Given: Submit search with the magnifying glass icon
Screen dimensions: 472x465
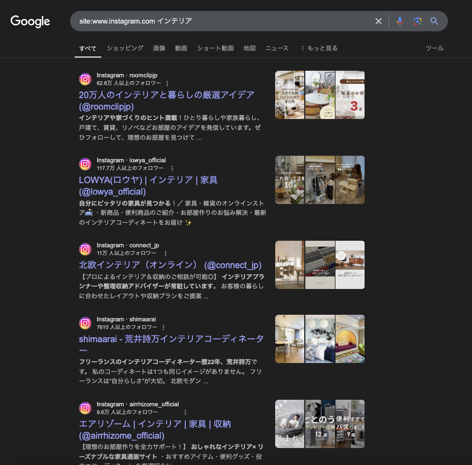Looking at the screenshot, I should click(434, 21).
